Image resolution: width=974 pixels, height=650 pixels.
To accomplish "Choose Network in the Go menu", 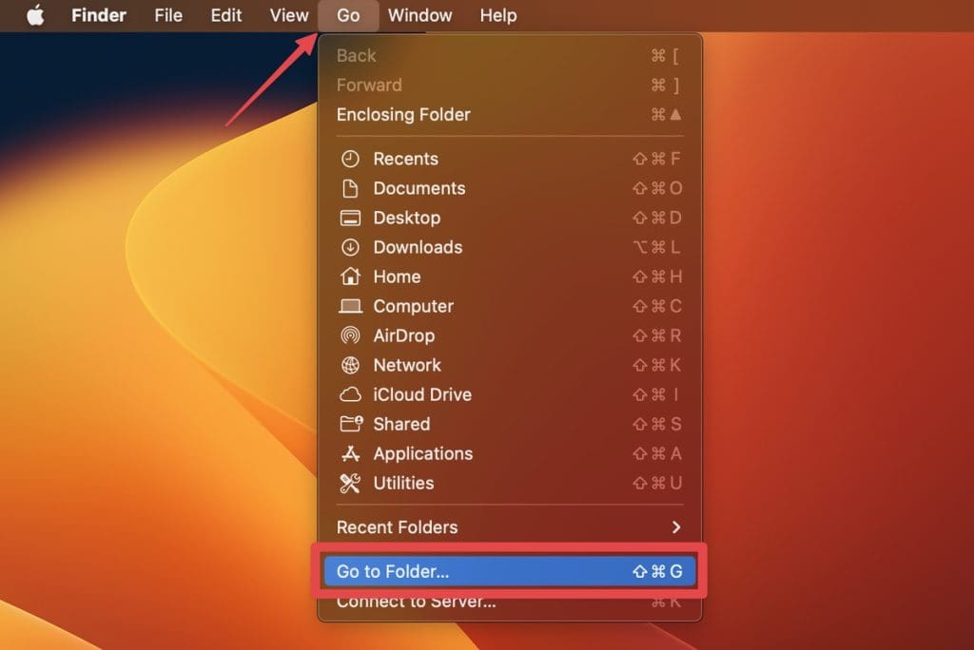I will click(510, 365).
